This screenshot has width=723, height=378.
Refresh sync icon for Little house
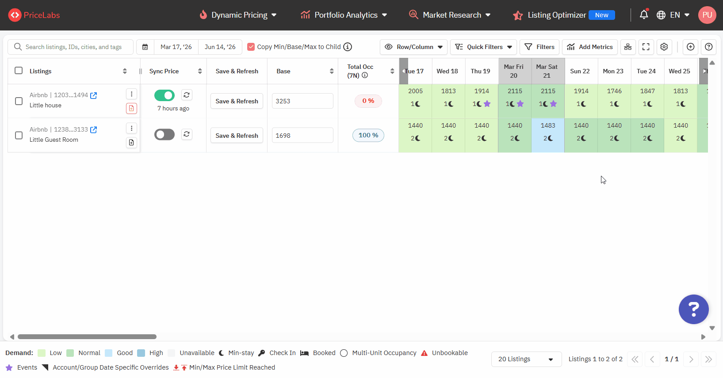(x=187, y=95)
